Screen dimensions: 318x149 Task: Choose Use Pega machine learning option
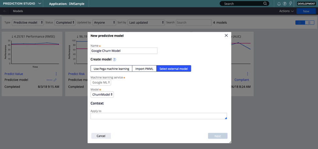(111, 69)
